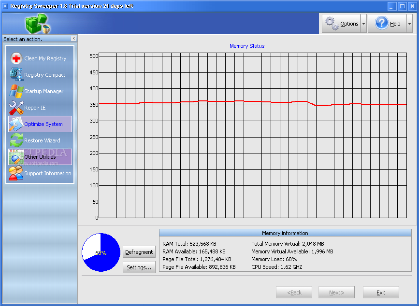Click the 500 axis label on graph
Viewport: 419px width, 306px height.
[94, 56]
